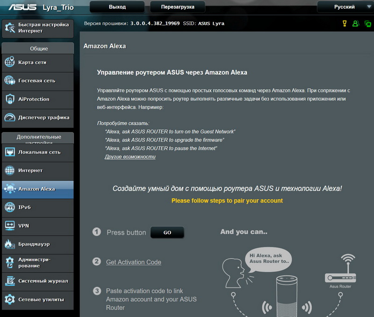Open the network map globe icon
The image size is (374, 317).
pos(10,62)
